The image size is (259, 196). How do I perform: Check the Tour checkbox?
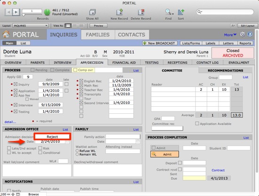tap(81, 98)
